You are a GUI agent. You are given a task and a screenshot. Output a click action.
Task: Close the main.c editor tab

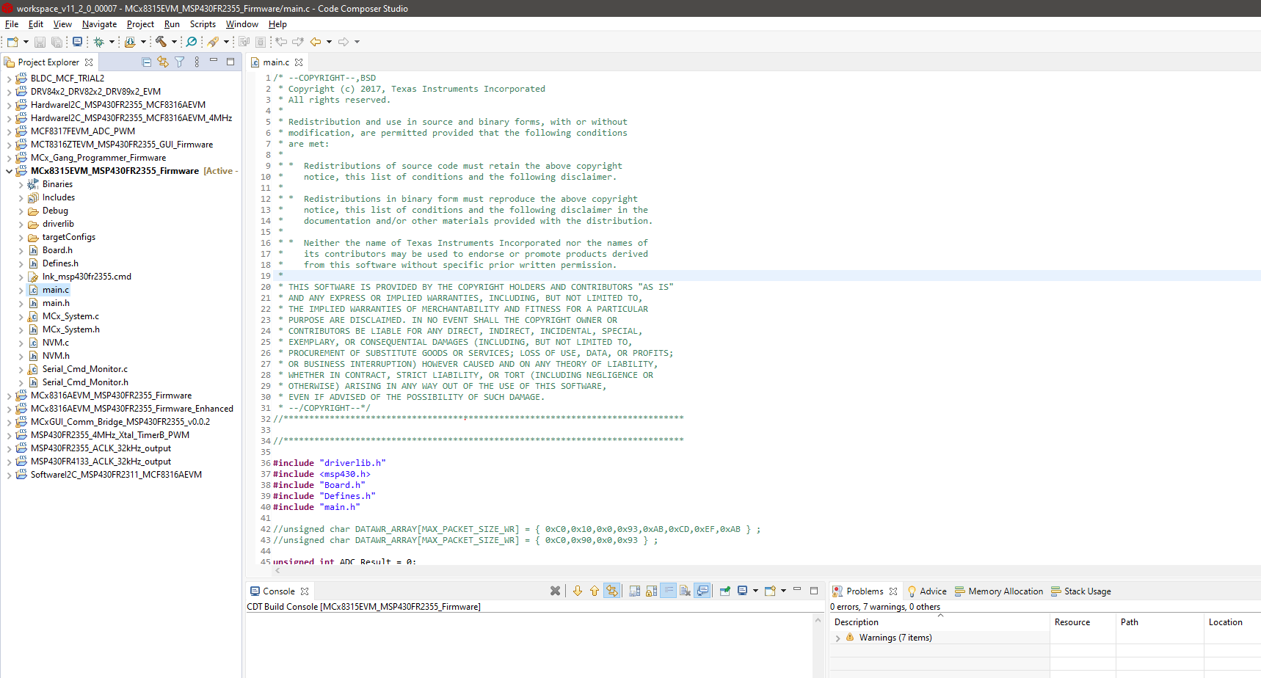[x=299, y=63]
